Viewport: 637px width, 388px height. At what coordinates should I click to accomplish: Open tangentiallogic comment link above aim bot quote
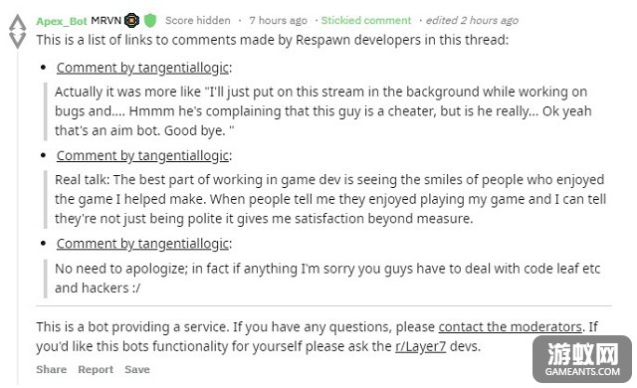pyautogui.click(x=142, y=68)
